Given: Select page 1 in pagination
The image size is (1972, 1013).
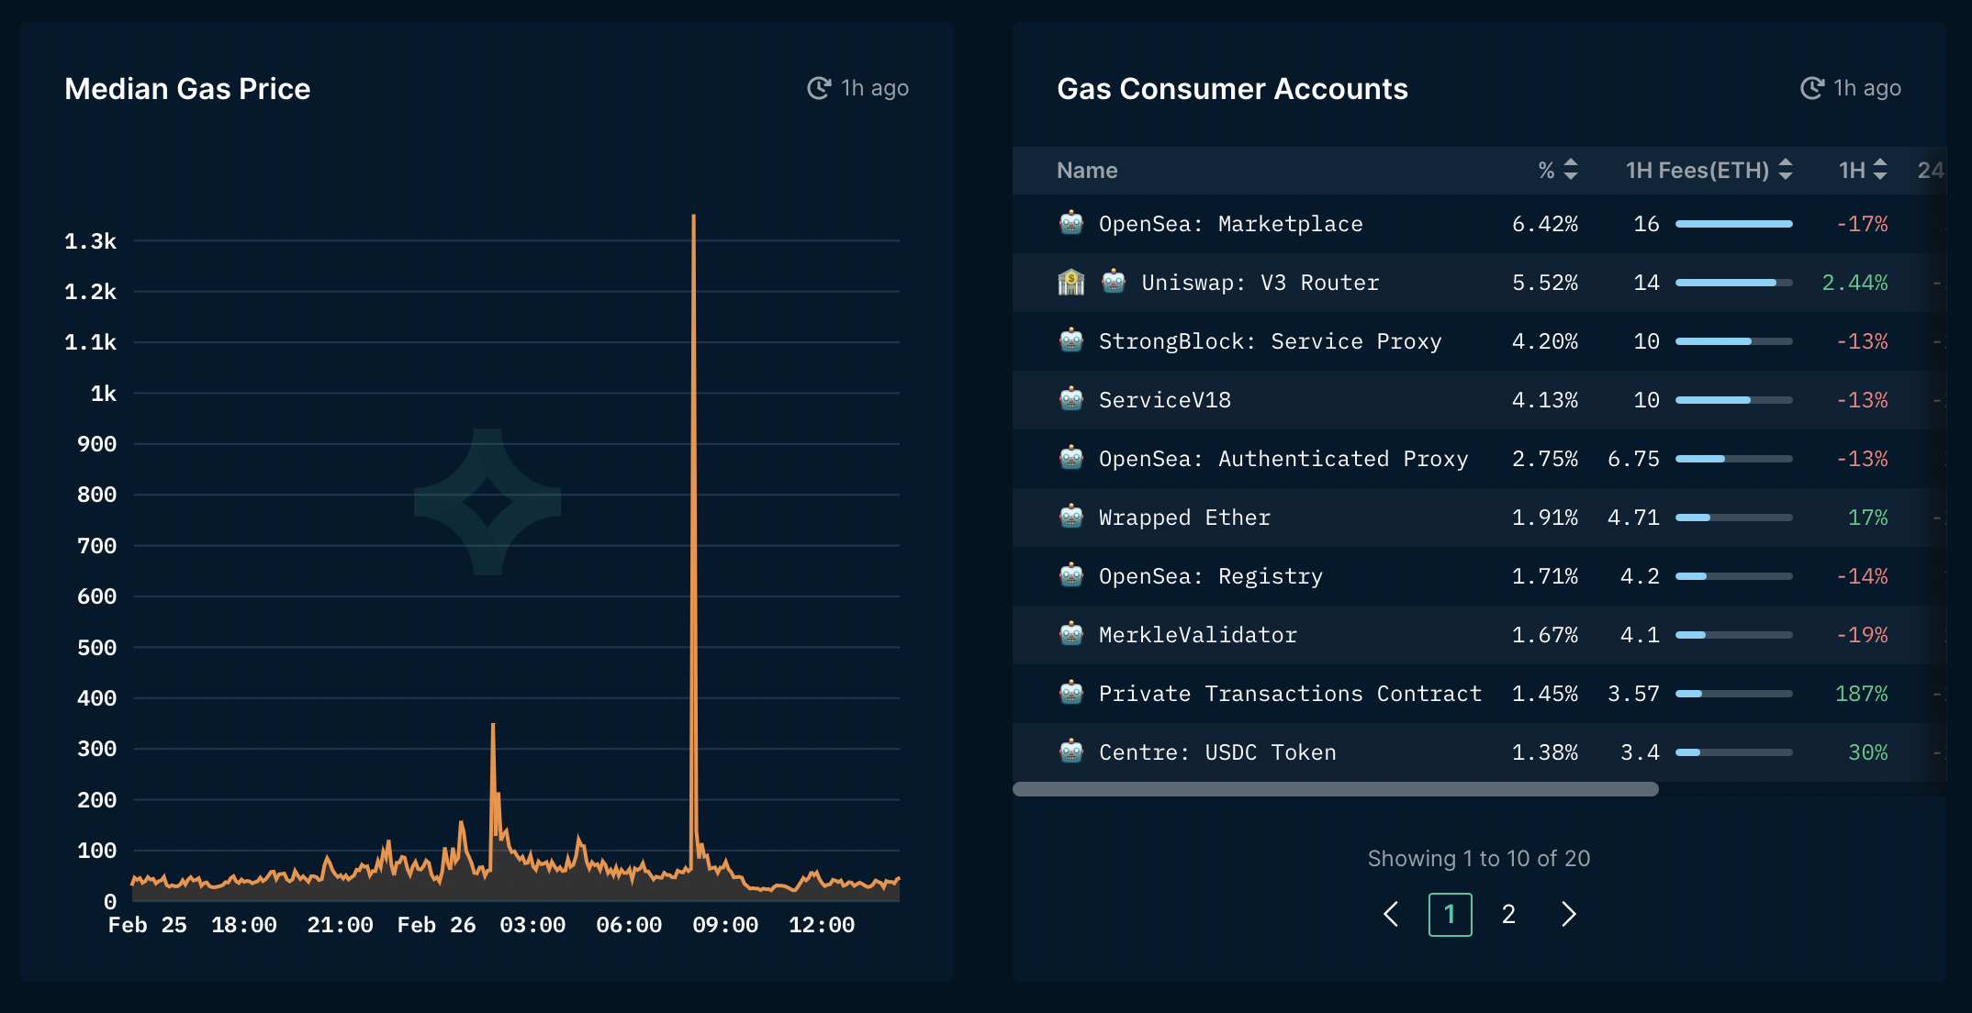Looking at the screenshot, I should 1451,914.
